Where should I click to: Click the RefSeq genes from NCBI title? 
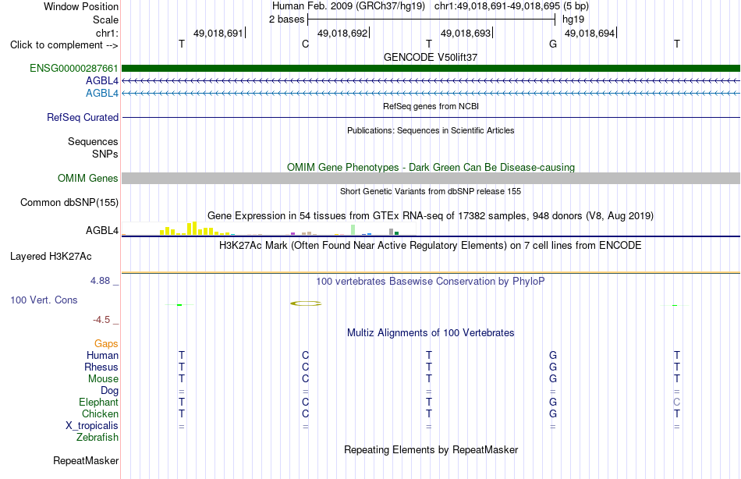(431, 106)
